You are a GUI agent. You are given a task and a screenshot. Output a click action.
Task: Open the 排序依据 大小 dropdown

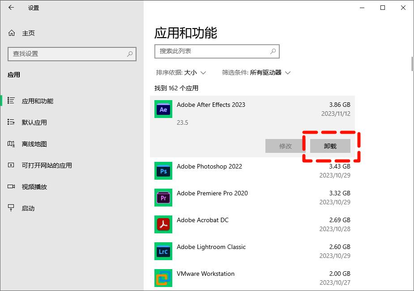[181, 72]
